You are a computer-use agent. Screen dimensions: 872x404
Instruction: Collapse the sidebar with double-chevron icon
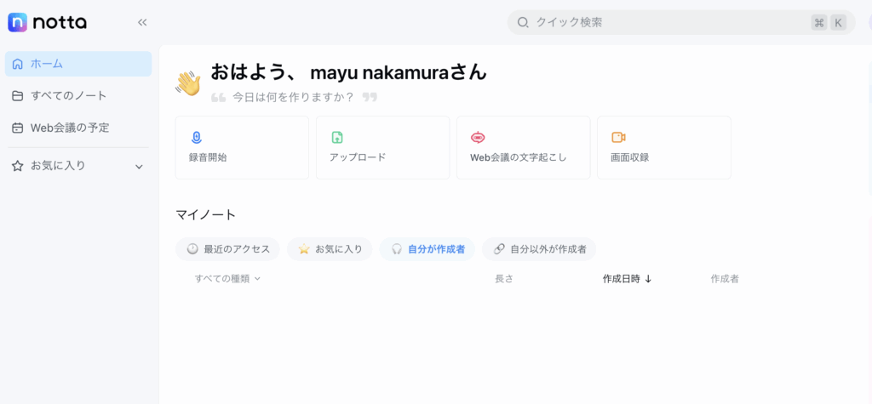click(x=142, y=22)
